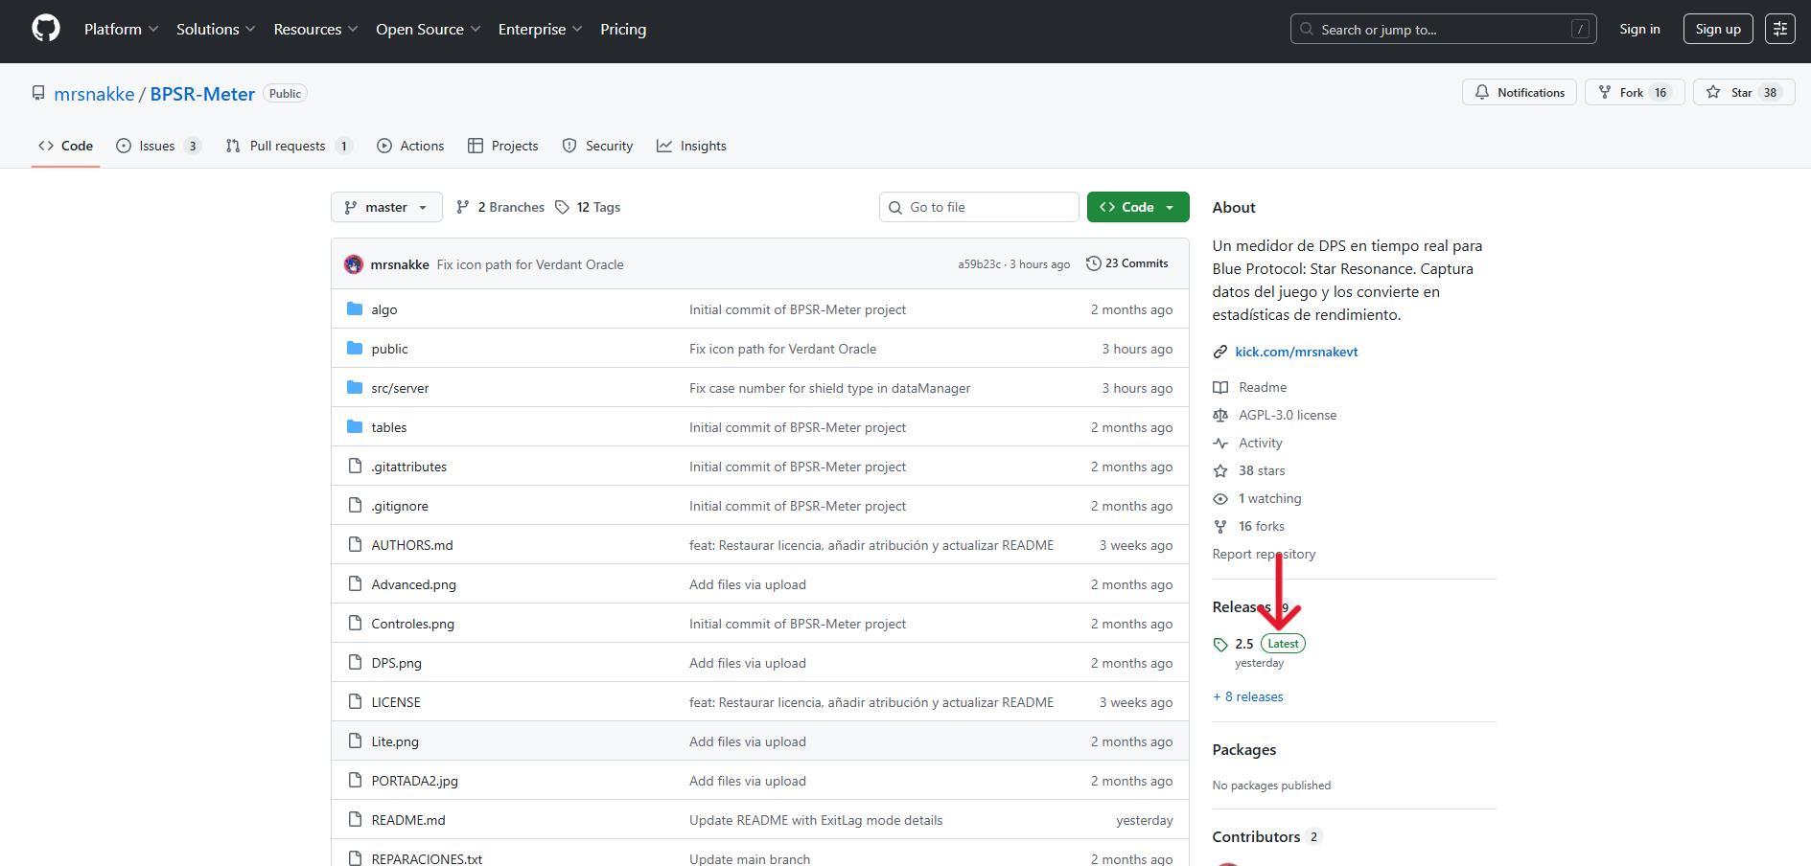Image resolution: width=1811 pixels, height=866 pixels.
Task: Click the 12 Tags link
Action: coord(588,207)
